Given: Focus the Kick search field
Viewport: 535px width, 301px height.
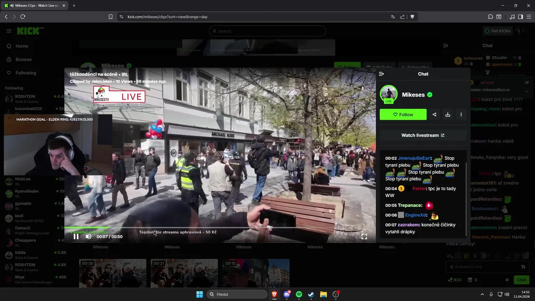Looking at the screenshot, I should pyautogui.click(x=267, y=31).
